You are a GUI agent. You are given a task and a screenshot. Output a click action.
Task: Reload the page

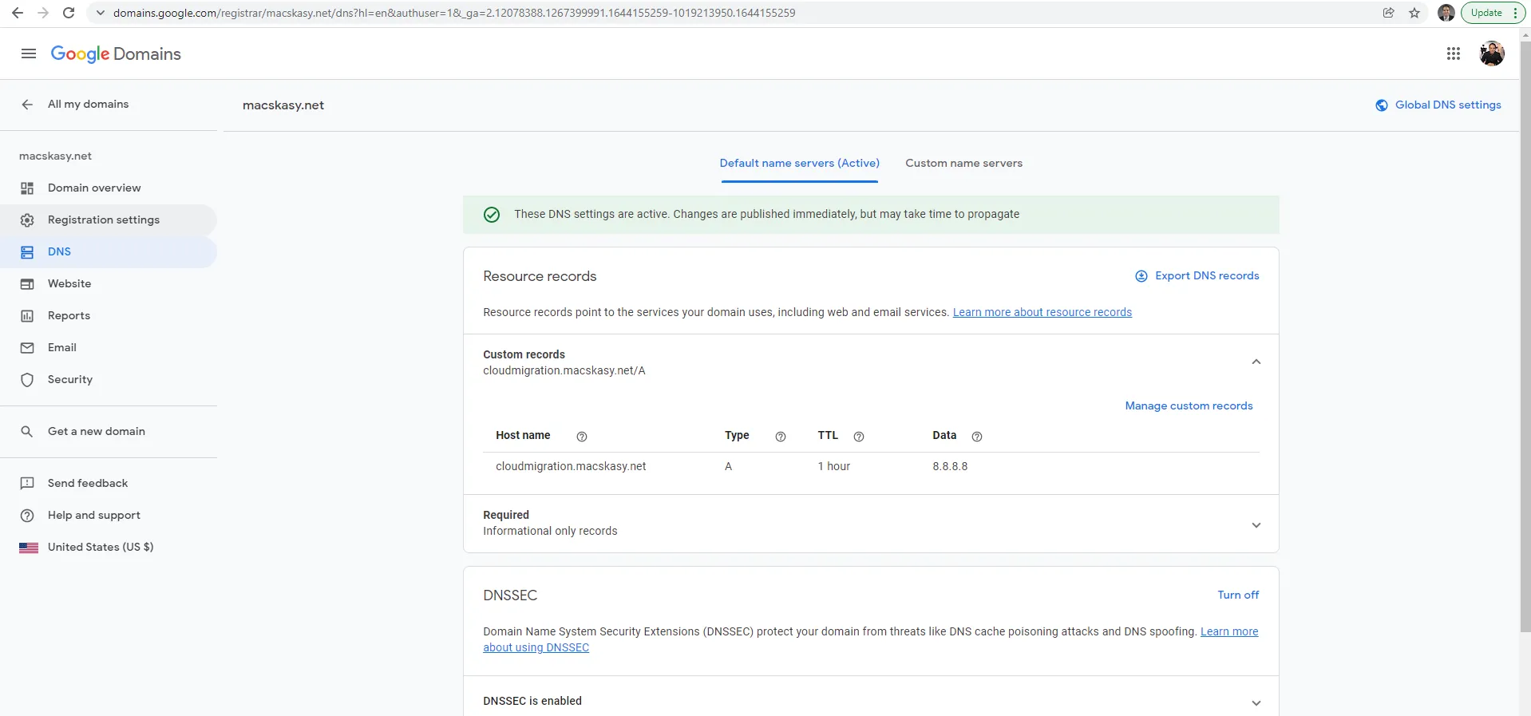[69, 13]
